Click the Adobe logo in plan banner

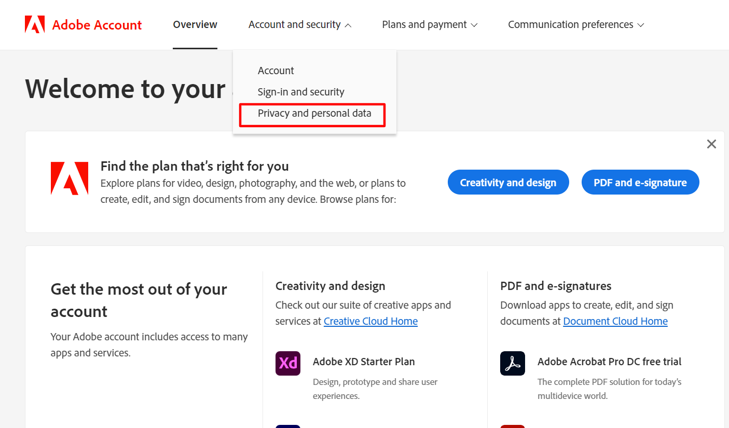tap(70, 178)
